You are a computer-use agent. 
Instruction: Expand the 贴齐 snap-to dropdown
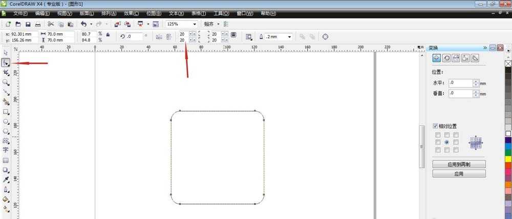click(218, 24)
